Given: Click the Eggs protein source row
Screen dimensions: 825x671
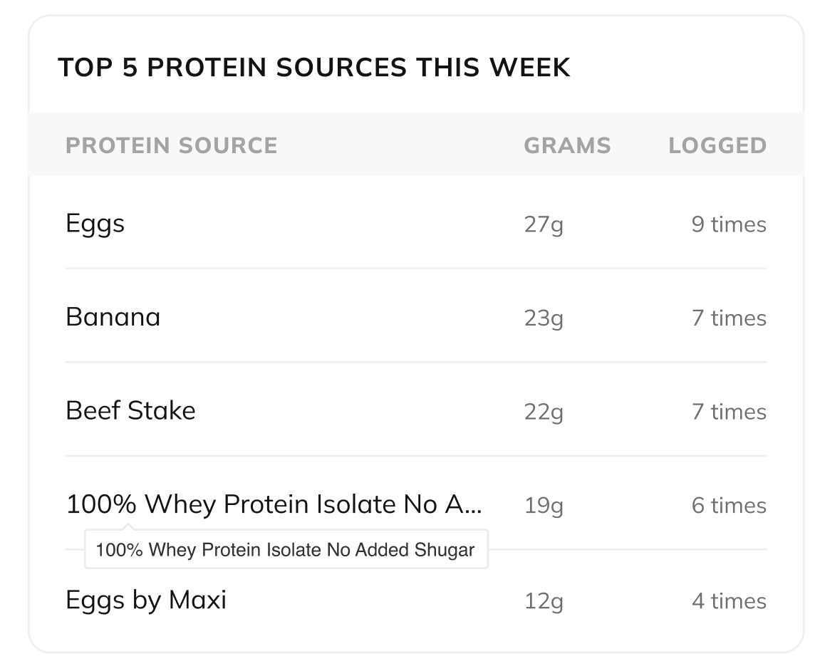Looking at the screenshot, I should (415, 224).
